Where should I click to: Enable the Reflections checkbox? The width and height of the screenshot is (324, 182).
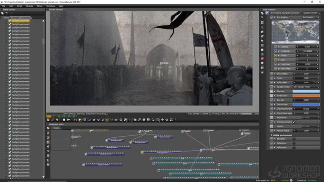294,143
